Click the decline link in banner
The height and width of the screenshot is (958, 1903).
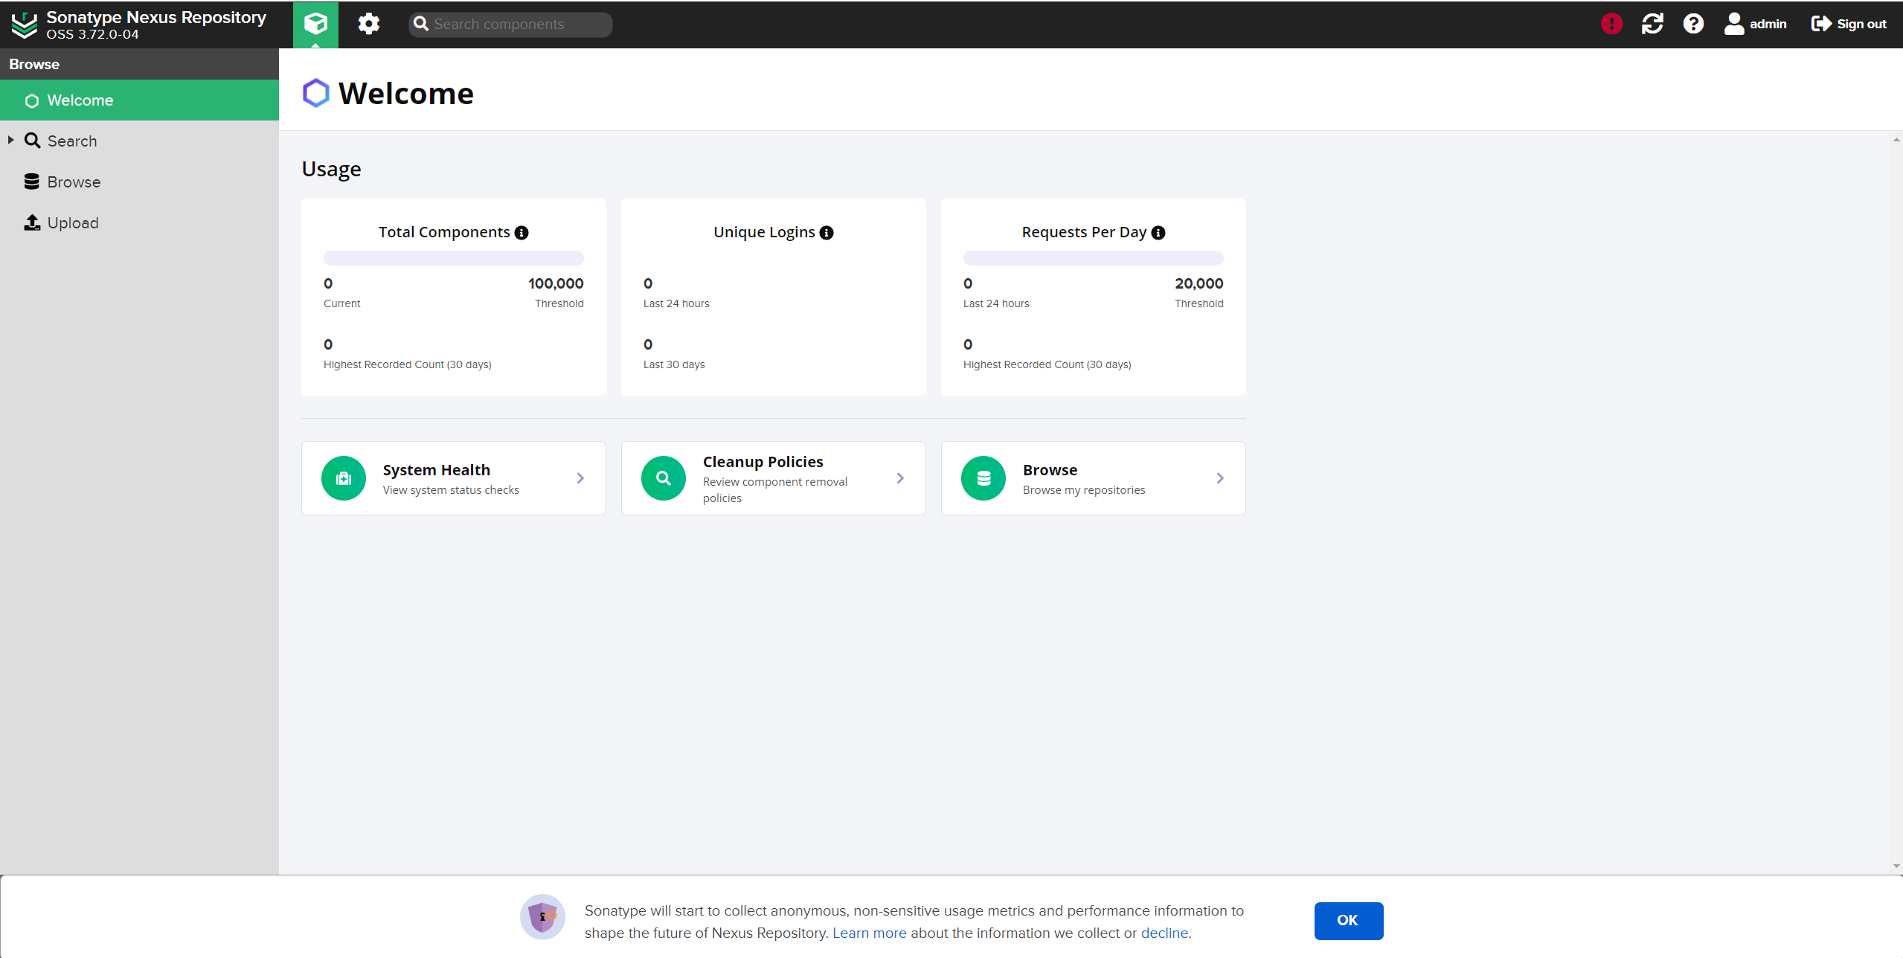pyautogui.click(x=1164, y=933)
